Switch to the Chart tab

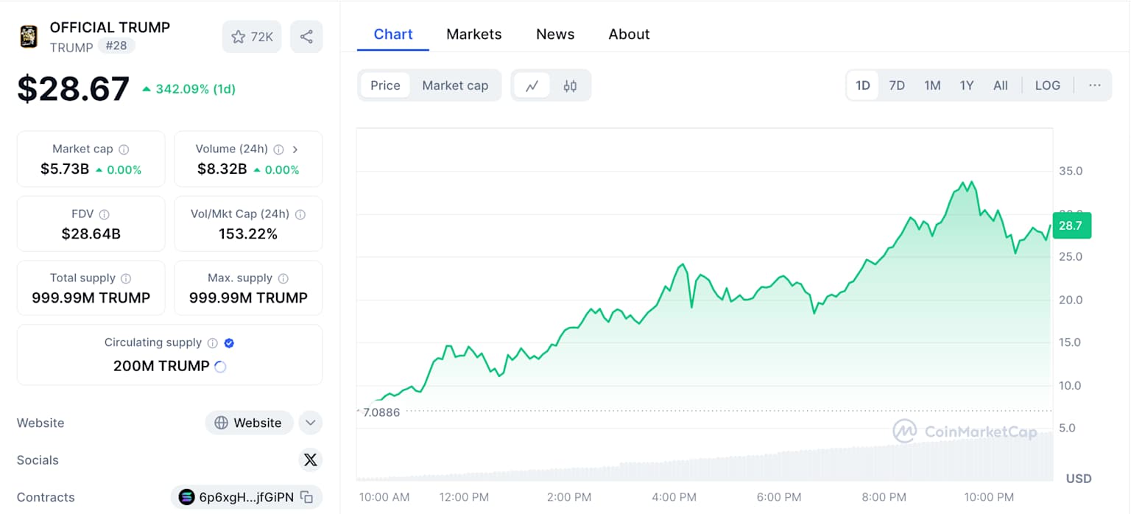[393, 34]
